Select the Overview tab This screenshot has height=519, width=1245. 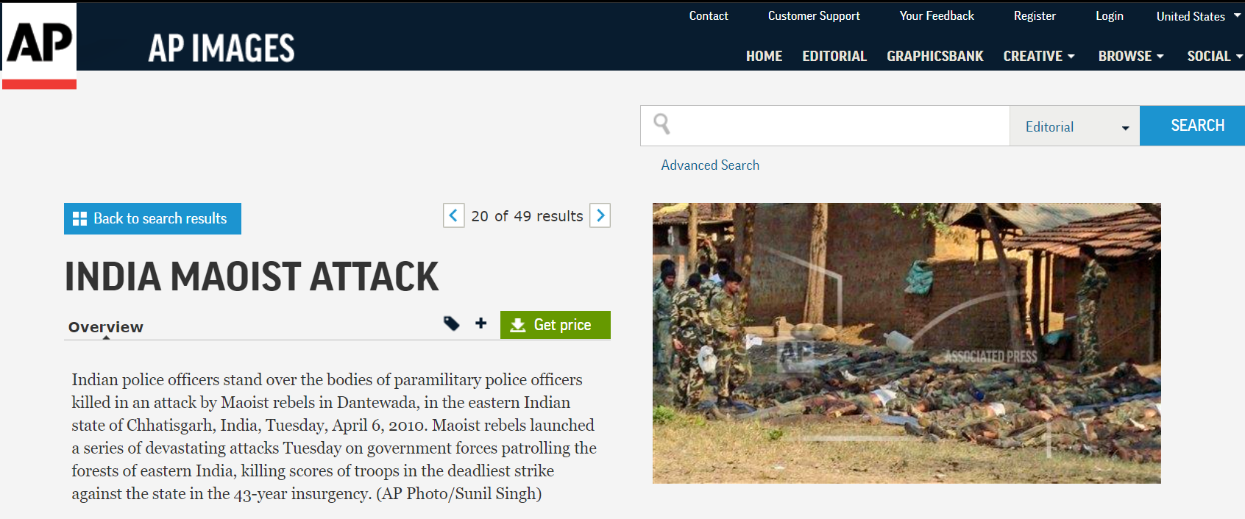[x=106, y=327]
